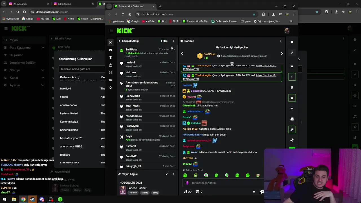
Task: Show next gifter with right arrow
Action: 281,53
